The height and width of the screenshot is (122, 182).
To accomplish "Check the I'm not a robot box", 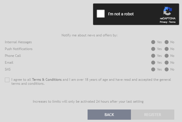I will [x=101, y=14].
